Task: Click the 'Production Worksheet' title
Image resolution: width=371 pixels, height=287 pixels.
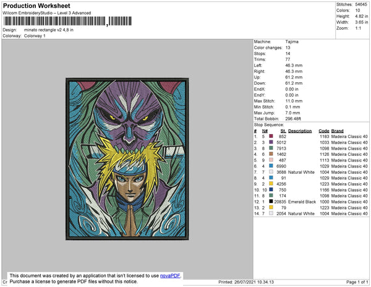Action: [x=36, y=6]
